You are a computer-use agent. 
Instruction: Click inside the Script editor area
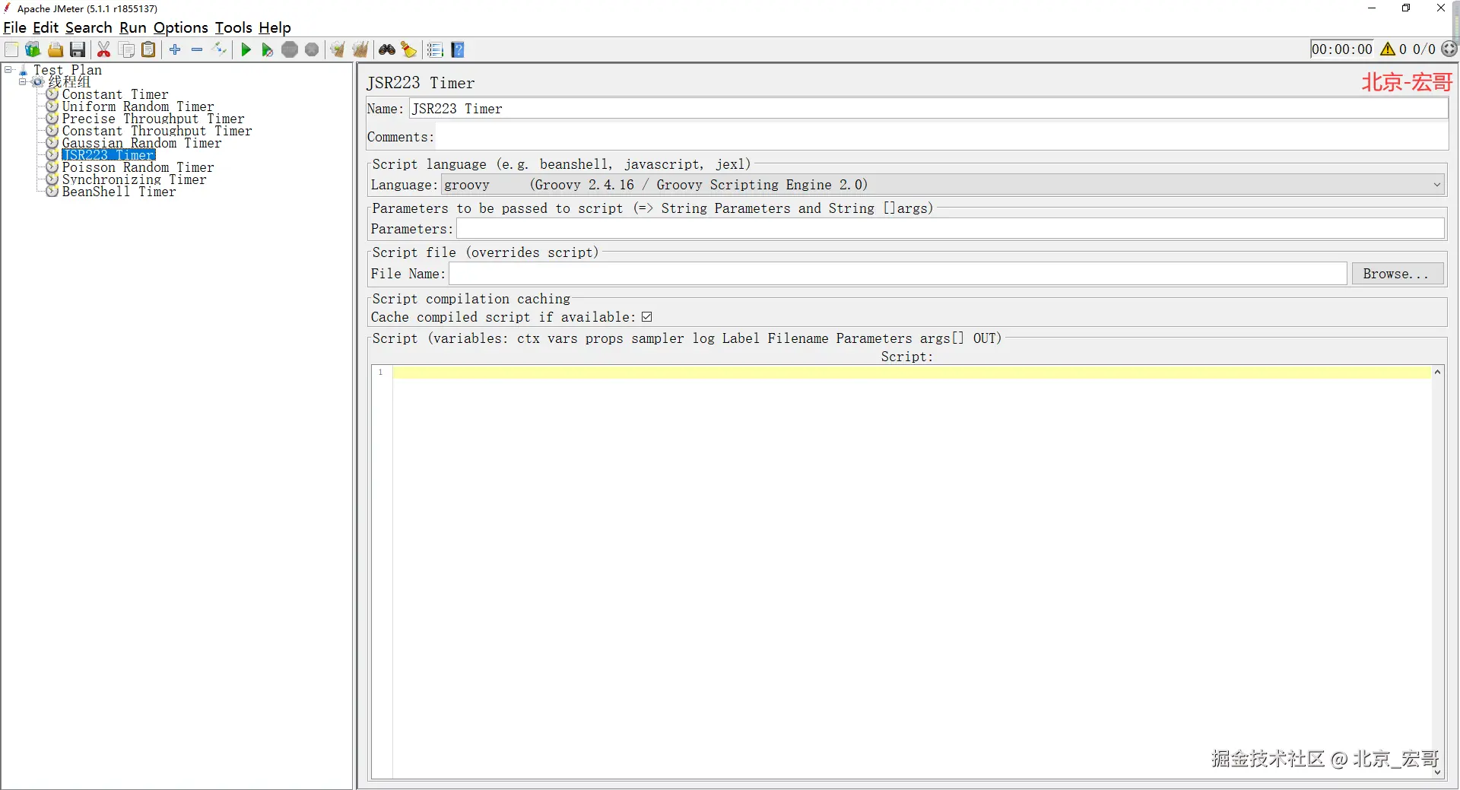pos(911,570)
